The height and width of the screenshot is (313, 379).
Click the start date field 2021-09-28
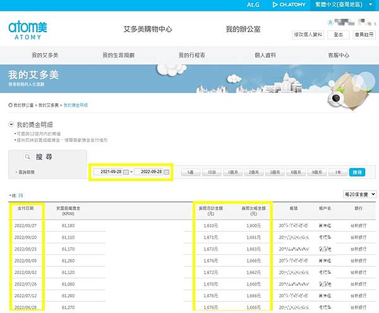click(108, 172)
